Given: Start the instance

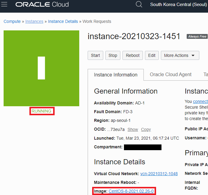Looking at the screenshot, I should [95, 55].
